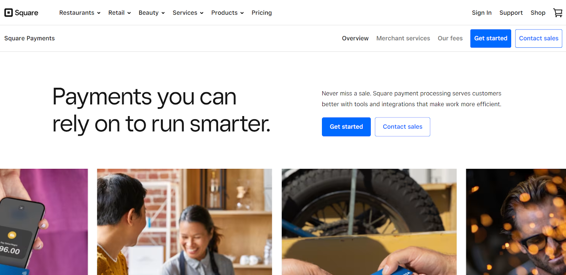
Task: Click Get started under hero text
Action: coord(346,127)
